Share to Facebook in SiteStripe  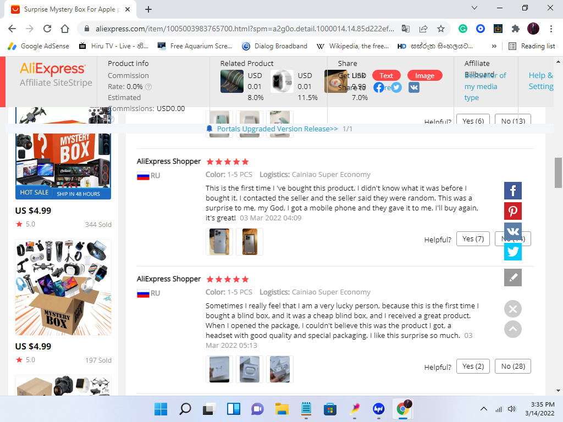coord(379,87)
